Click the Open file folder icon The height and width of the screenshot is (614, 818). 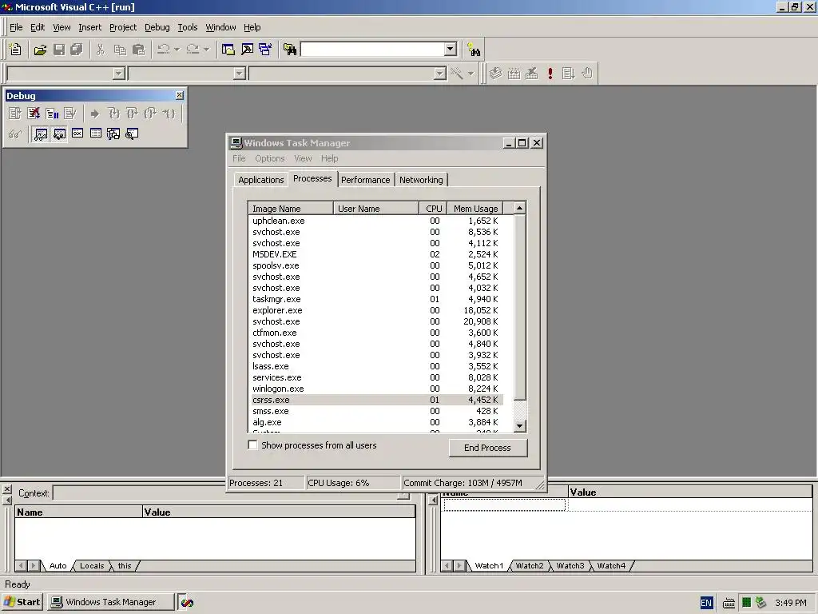point(40,50)
